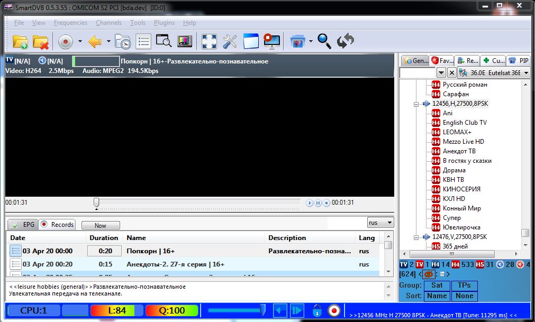Switch to the PIP tab
The image size is (535, 322).
[x=518, y=61]
